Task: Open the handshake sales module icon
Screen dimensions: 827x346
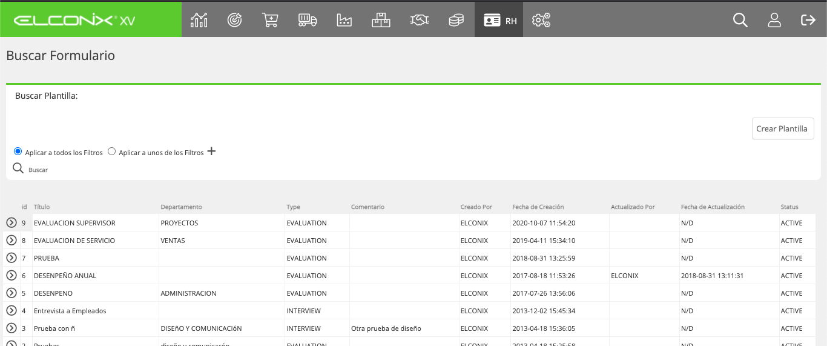Action: 419,20
